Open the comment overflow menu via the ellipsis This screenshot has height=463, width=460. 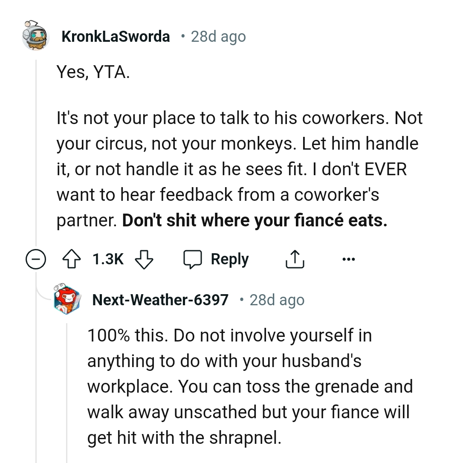point(349,259)
